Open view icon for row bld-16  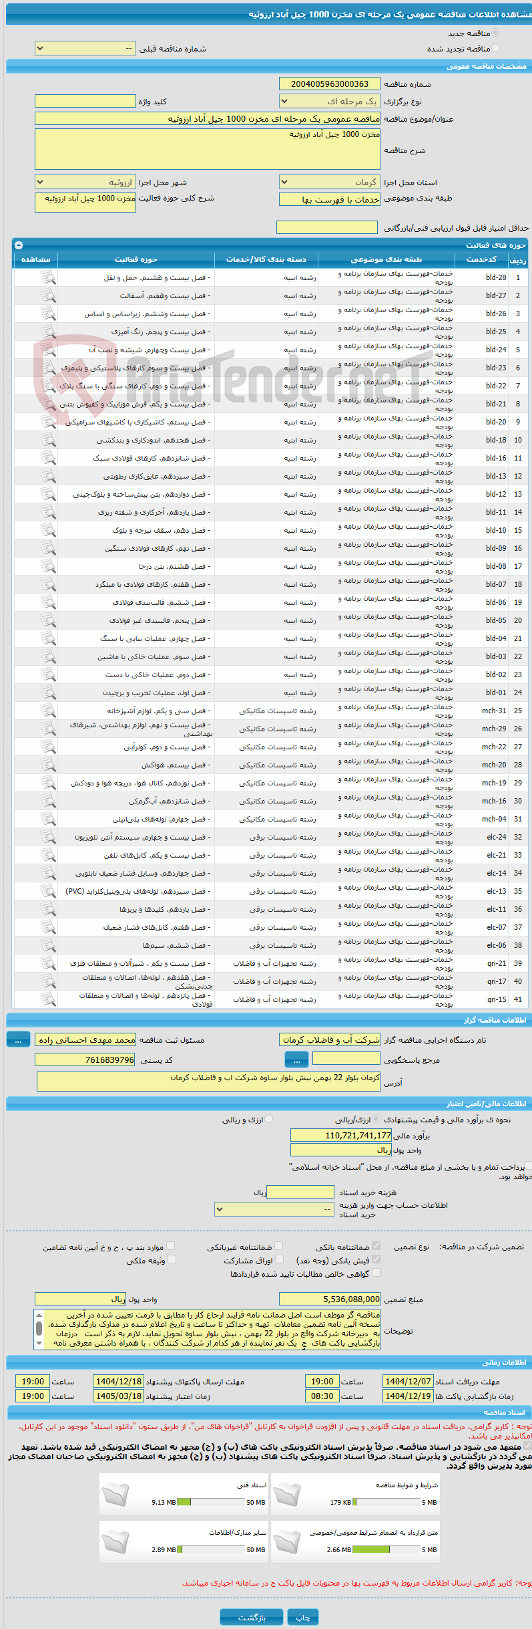pos(48,458)
